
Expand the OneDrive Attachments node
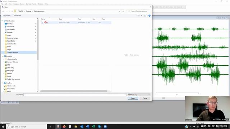point(3,86)
